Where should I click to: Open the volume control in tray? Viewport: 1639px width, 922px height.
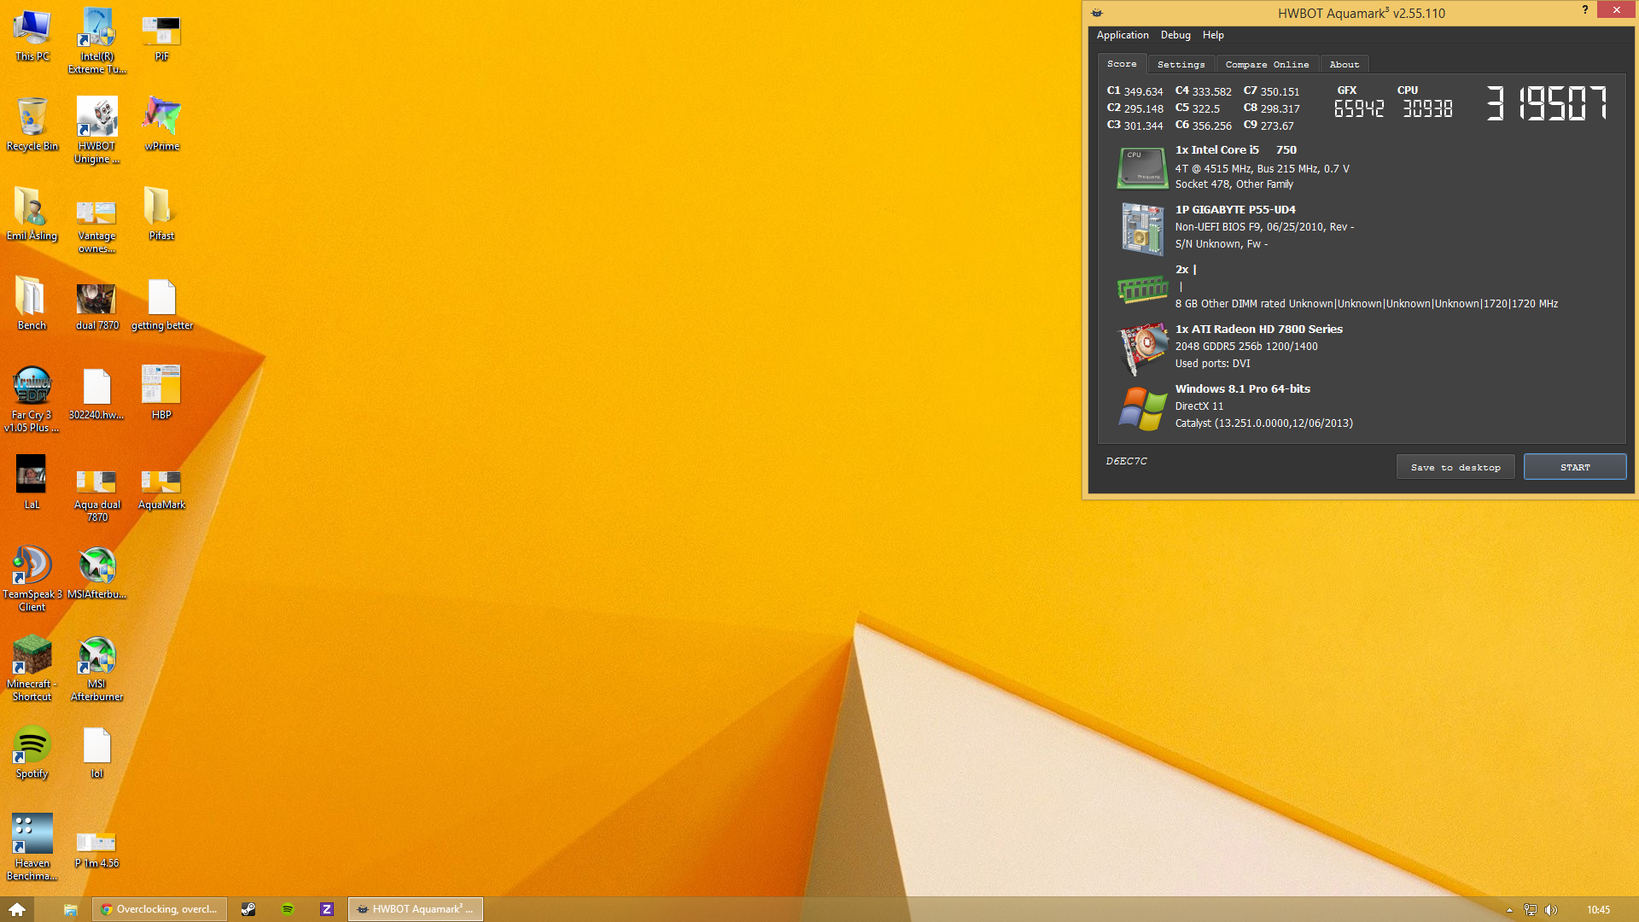pos(1551,910)
